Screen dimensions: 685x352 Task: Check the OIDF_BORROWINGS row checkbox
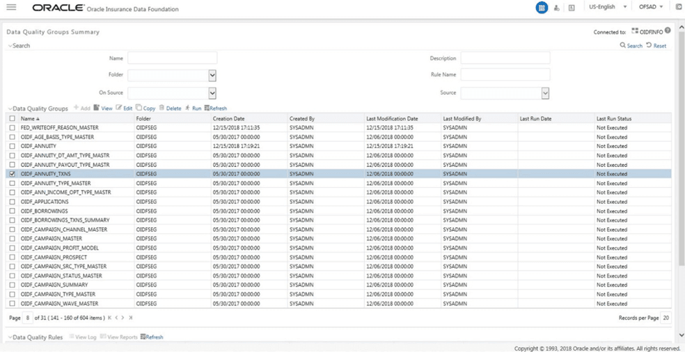tap(13, 211)
